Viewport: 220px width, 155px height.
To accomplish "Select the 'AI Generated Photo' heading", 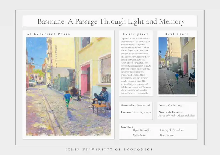I will (48, 34).
